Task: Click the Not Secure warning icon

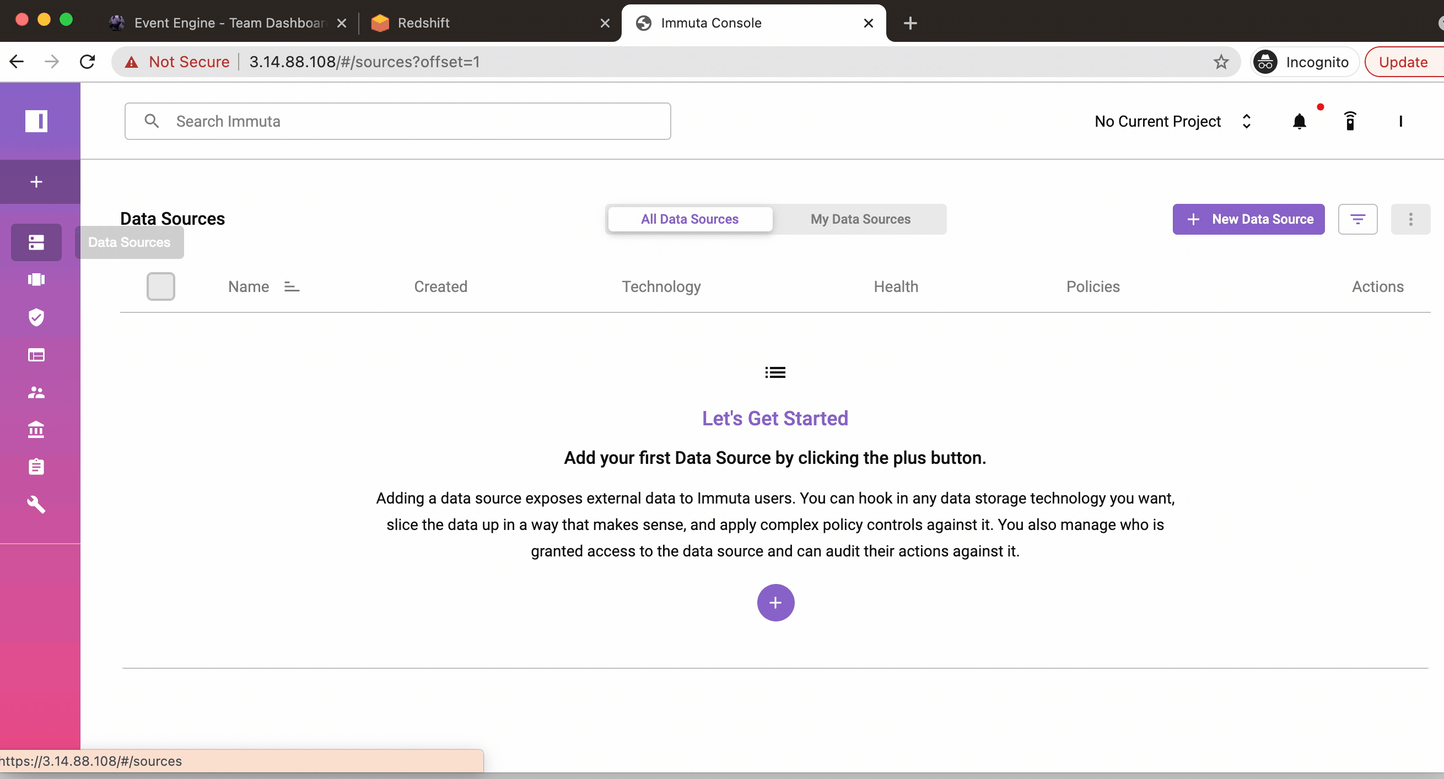Action: pyautogui.click(x=131, y=62)
